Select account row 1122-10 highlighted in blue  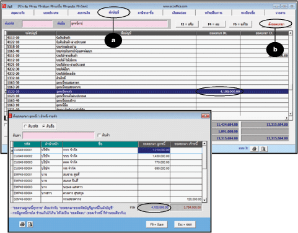point(147,91)
